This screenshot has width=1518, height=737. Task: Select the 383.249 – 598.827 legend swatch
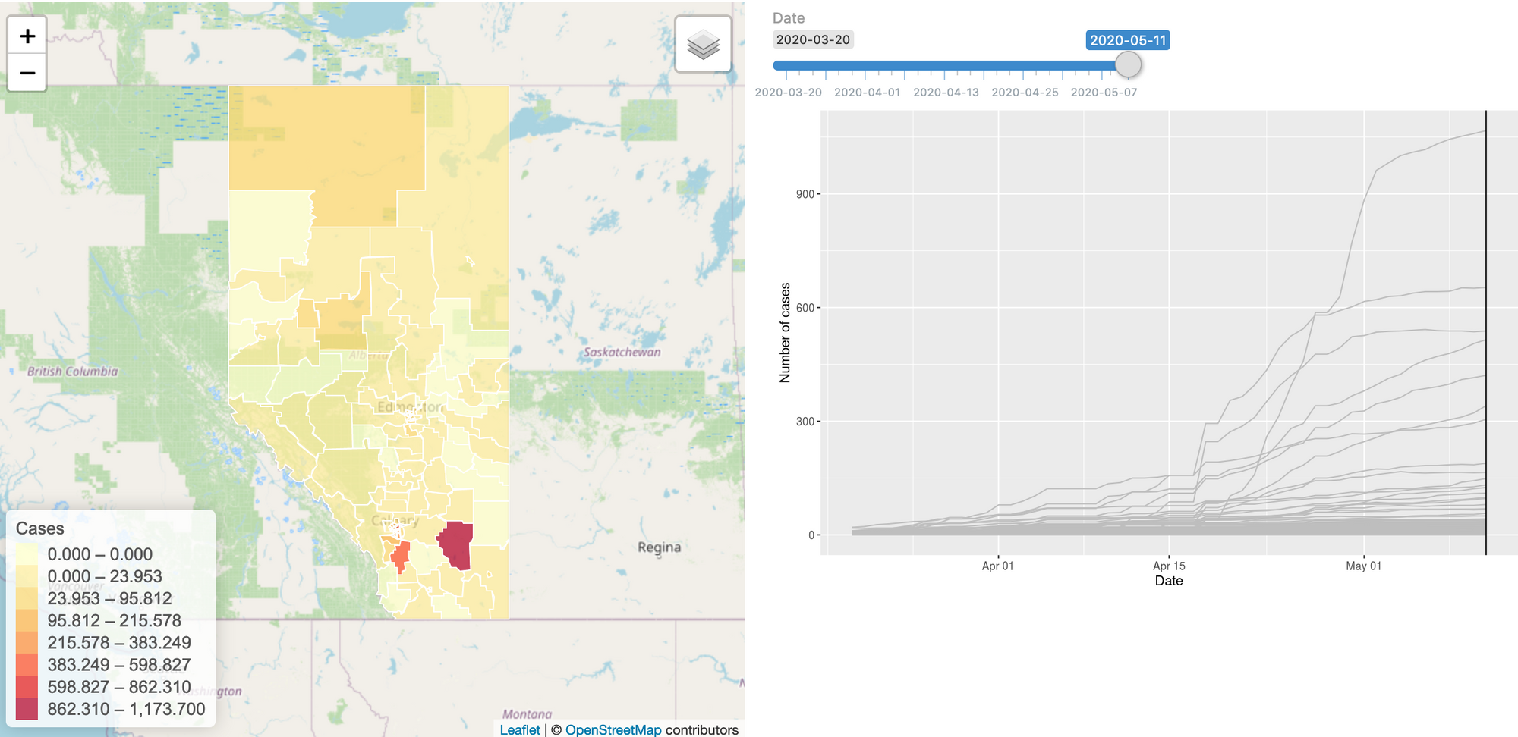[27, 665]
